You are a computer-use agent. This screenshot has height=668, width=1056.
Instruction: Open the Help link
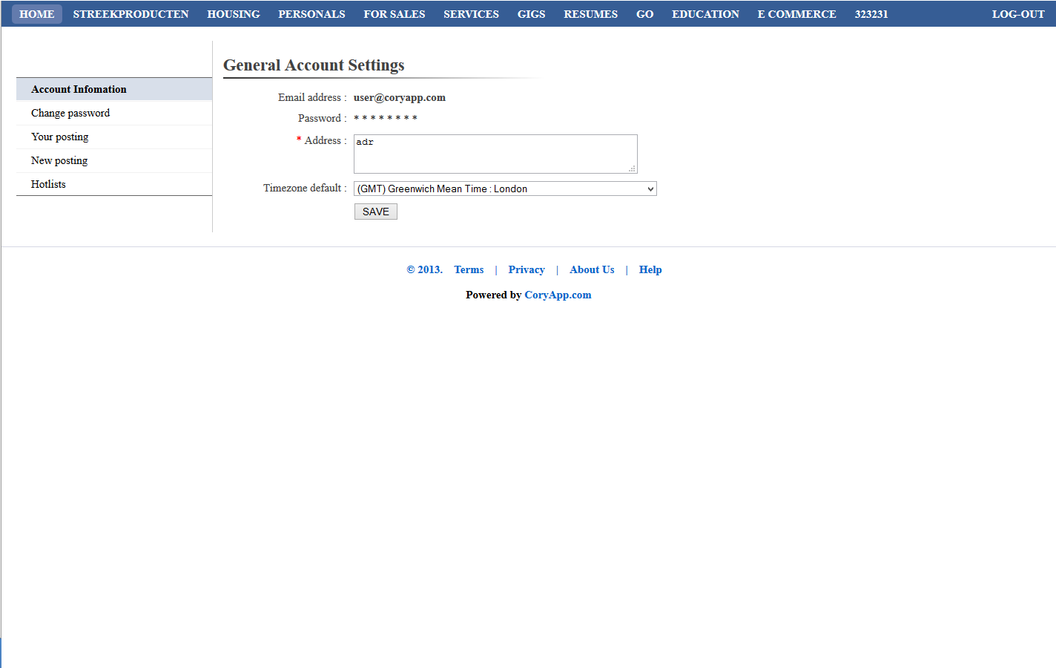[650, 269]
